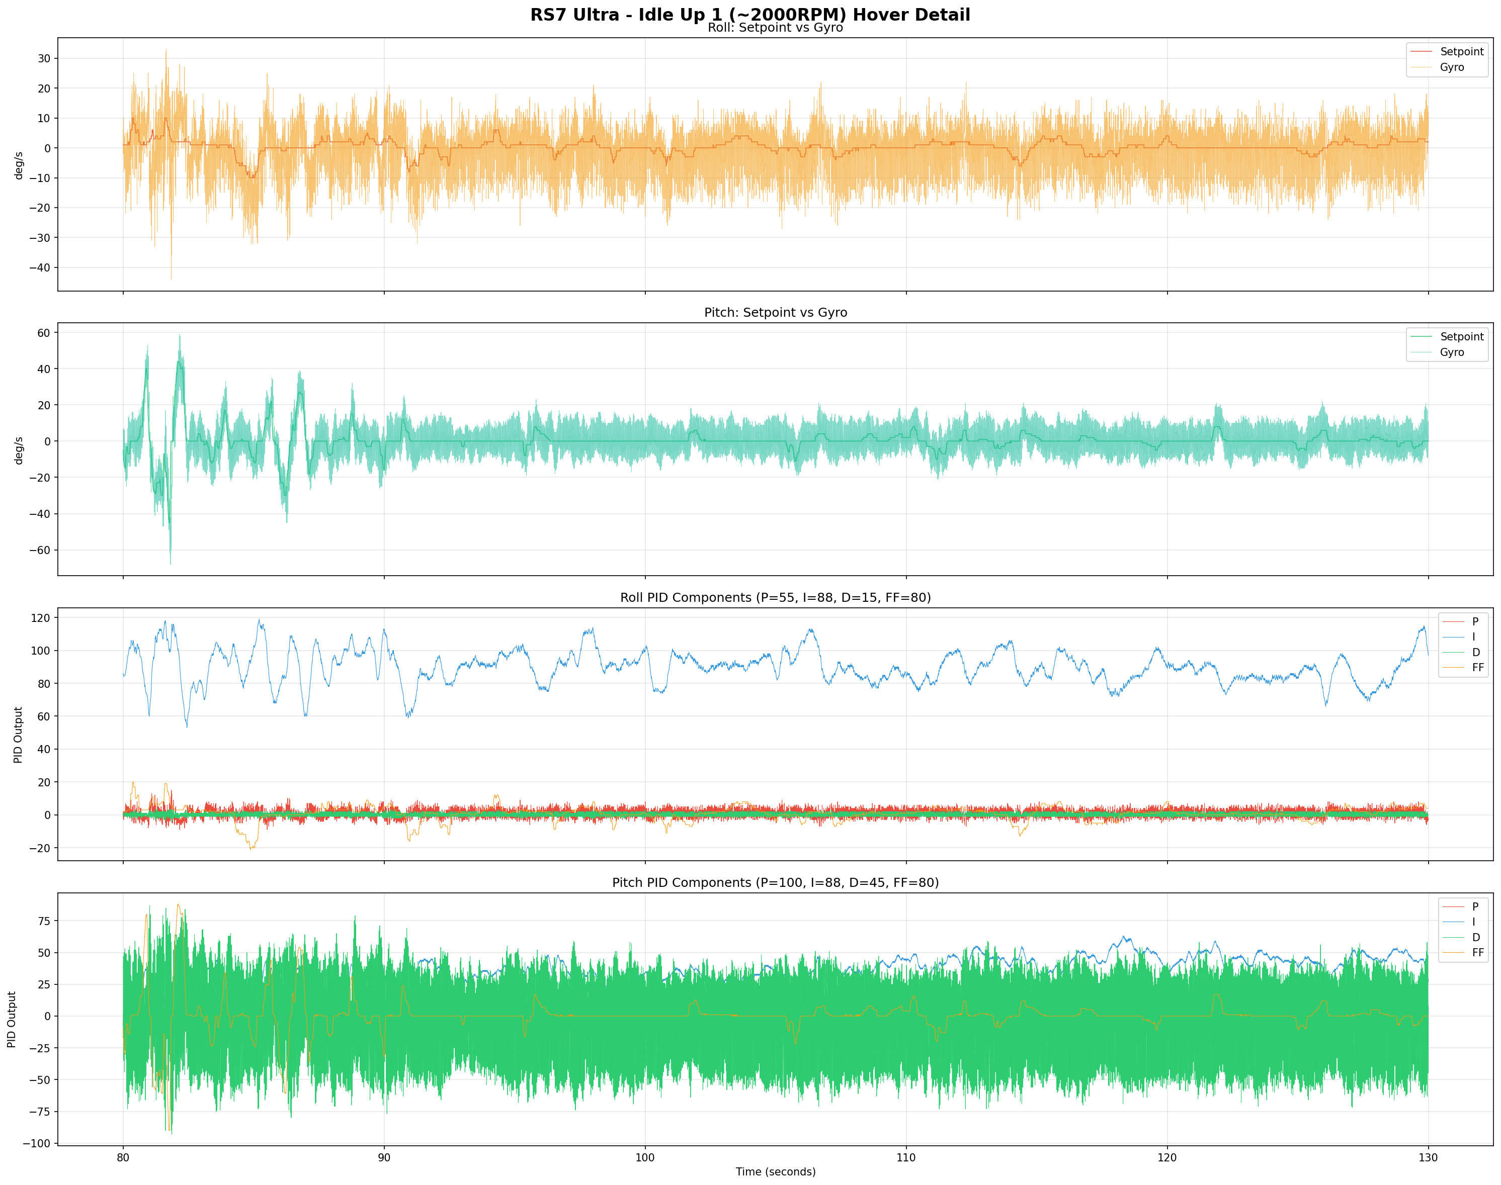Select "deg/s" y-axis label of the Pitch gyro plot
Image resolution: width=1501 pixels, height=1185 pixels.
click(19, 450)
